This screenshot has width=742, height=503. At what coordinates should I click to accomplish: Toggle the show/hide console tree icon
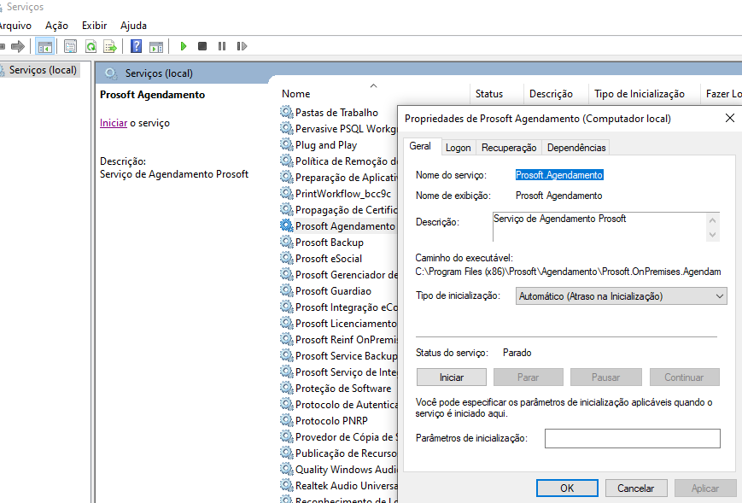tap(45, 46)
